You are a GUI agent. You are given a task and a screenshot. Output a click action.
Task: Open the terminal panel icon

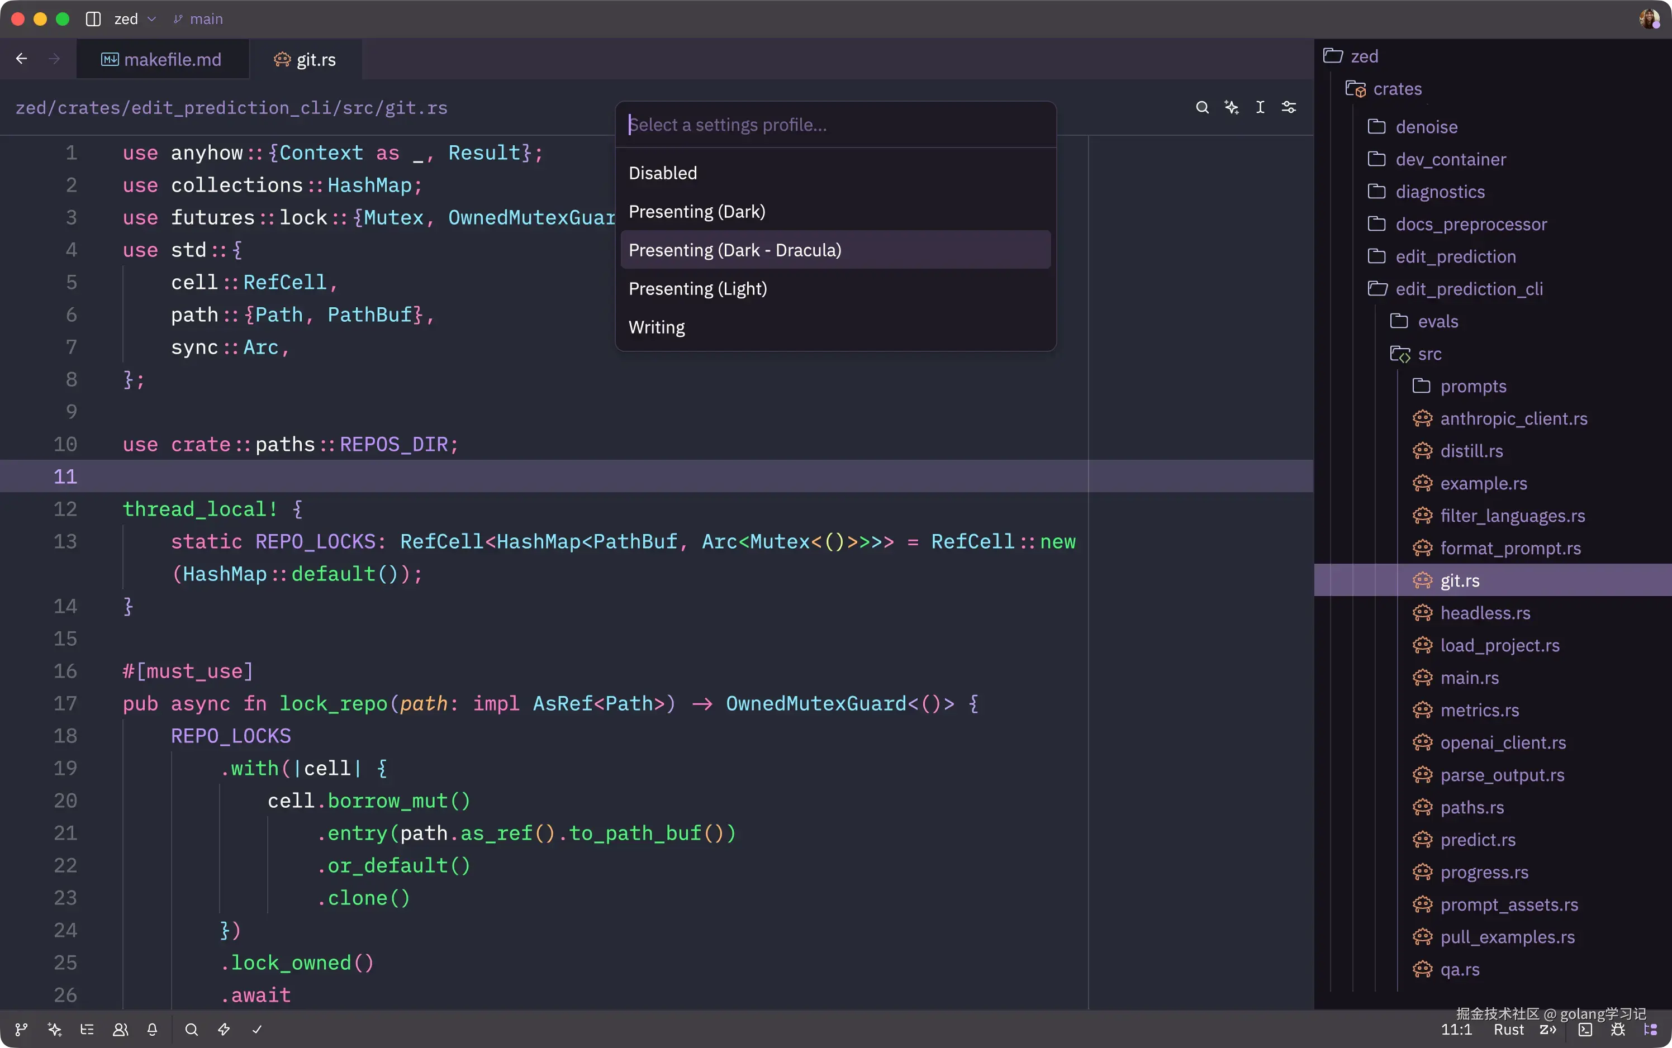(1585, 1030)
